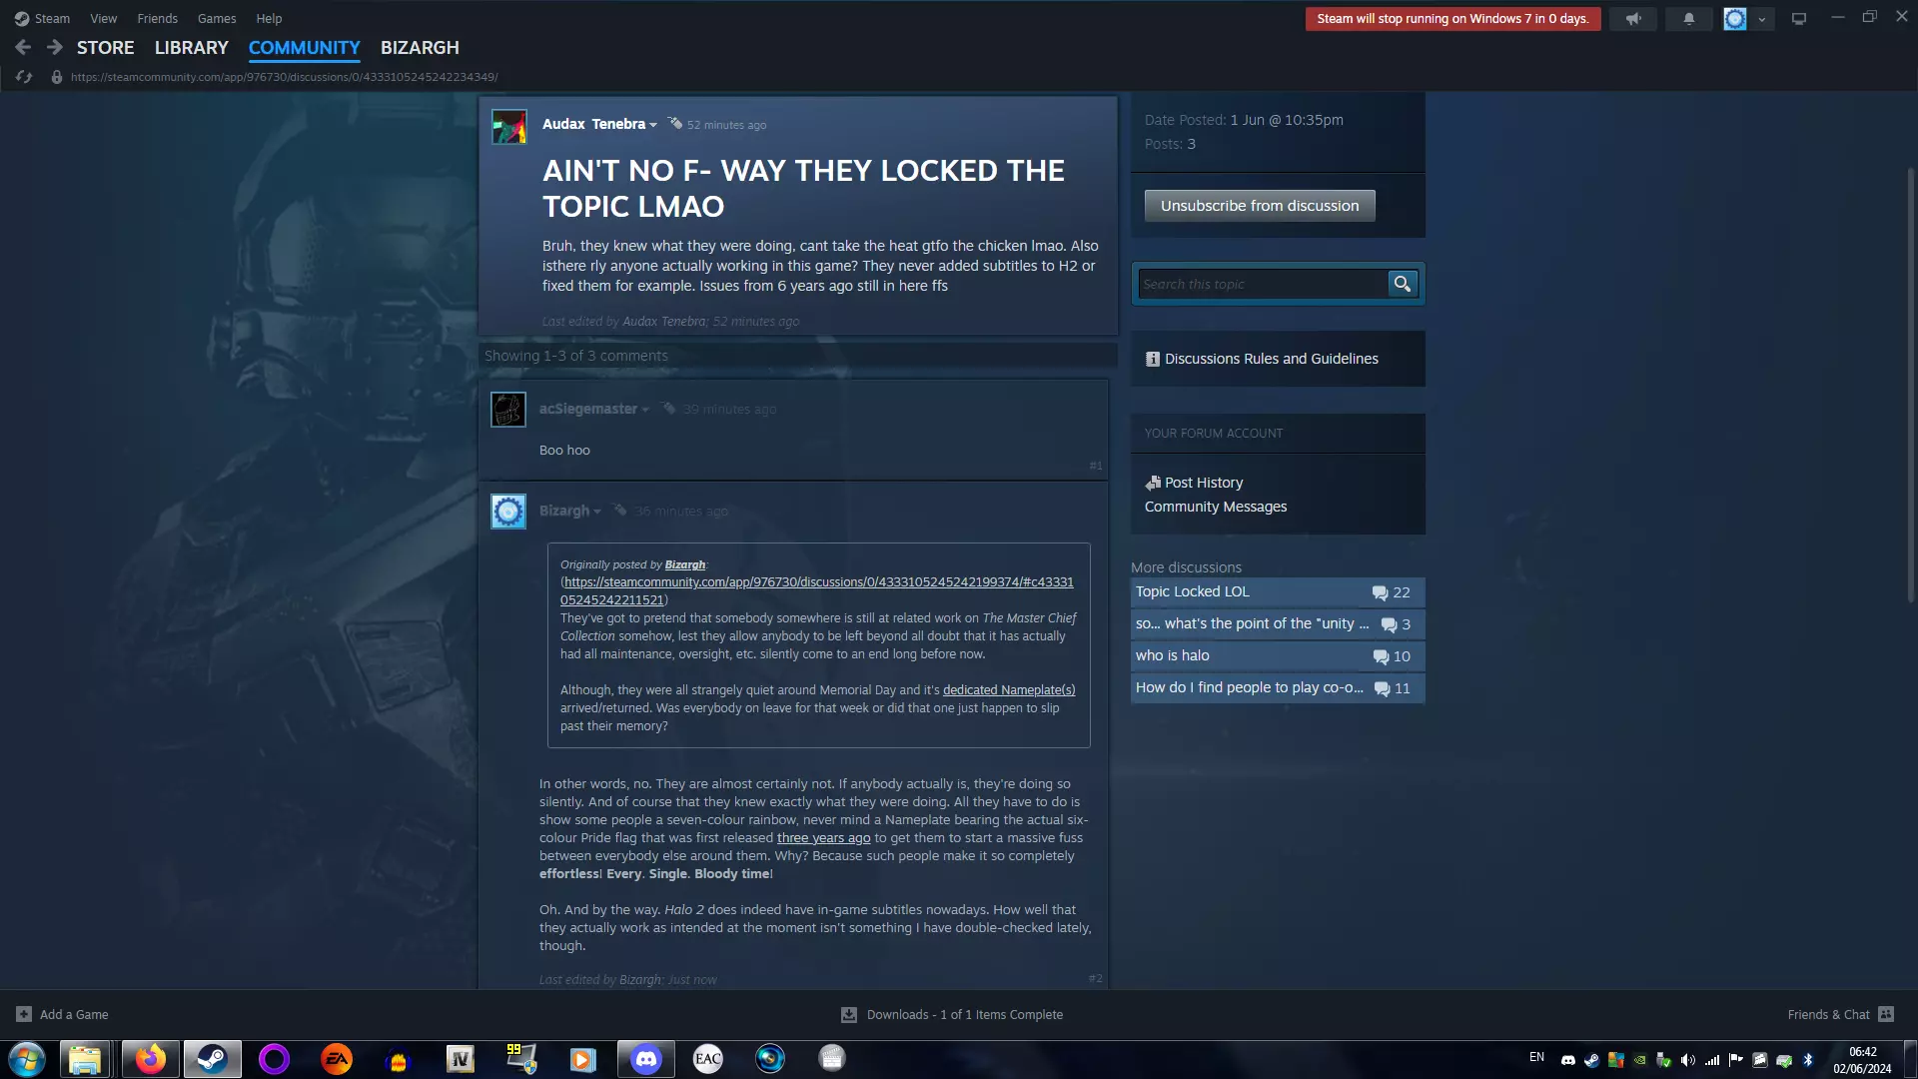Open the account dropdown beside avatar

pos(1762,19)
